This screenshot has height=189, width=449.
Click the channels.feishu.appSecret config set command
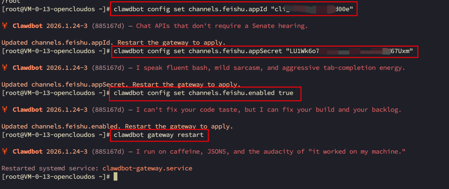pyautogui.click(x=264, y=51)
